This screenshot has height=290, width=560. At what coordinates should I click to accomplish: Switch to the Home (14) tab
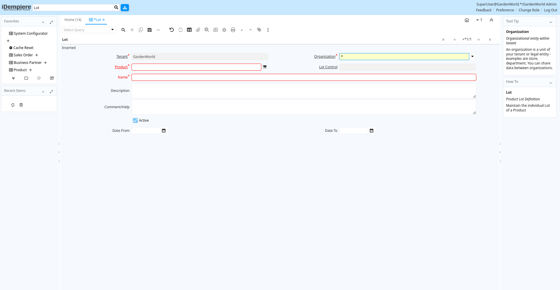[x=73, y=20]
